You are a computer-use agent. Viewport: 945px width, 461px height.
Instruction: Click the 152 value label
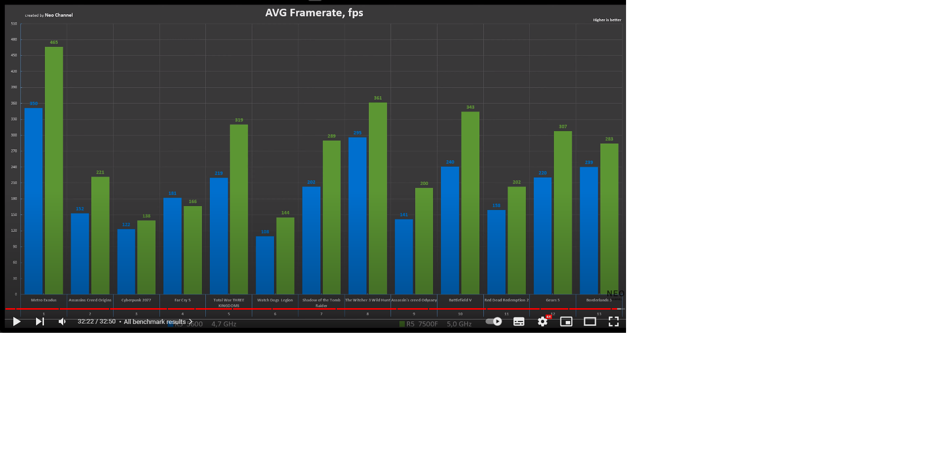80,209
